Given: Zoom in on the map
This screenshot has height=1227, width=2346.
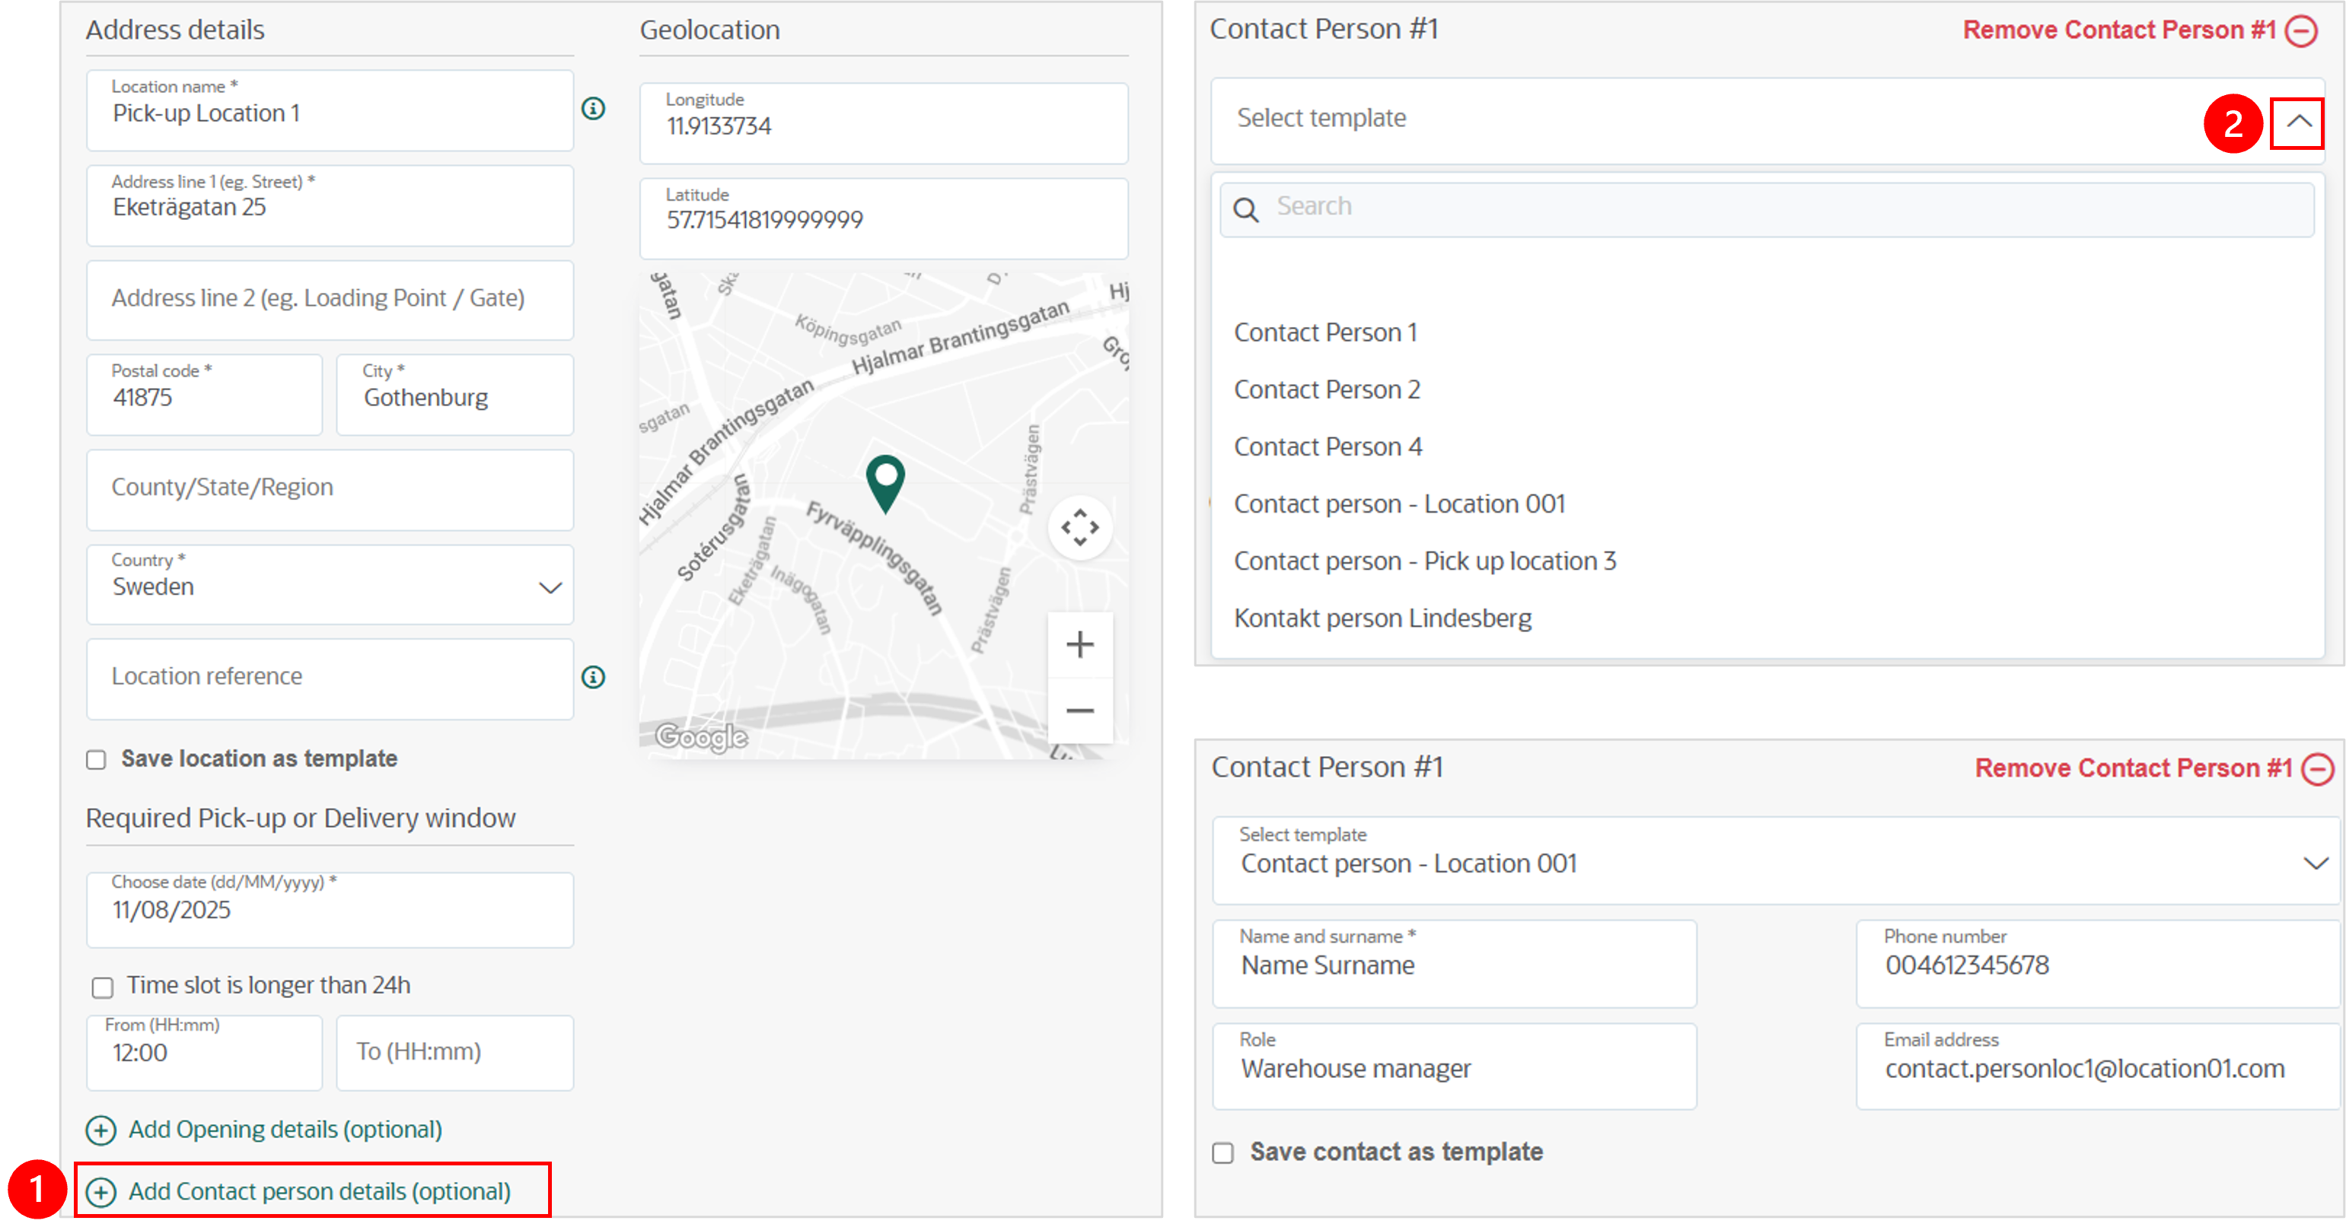Looking at the screenshot, I should point(1079,644).
